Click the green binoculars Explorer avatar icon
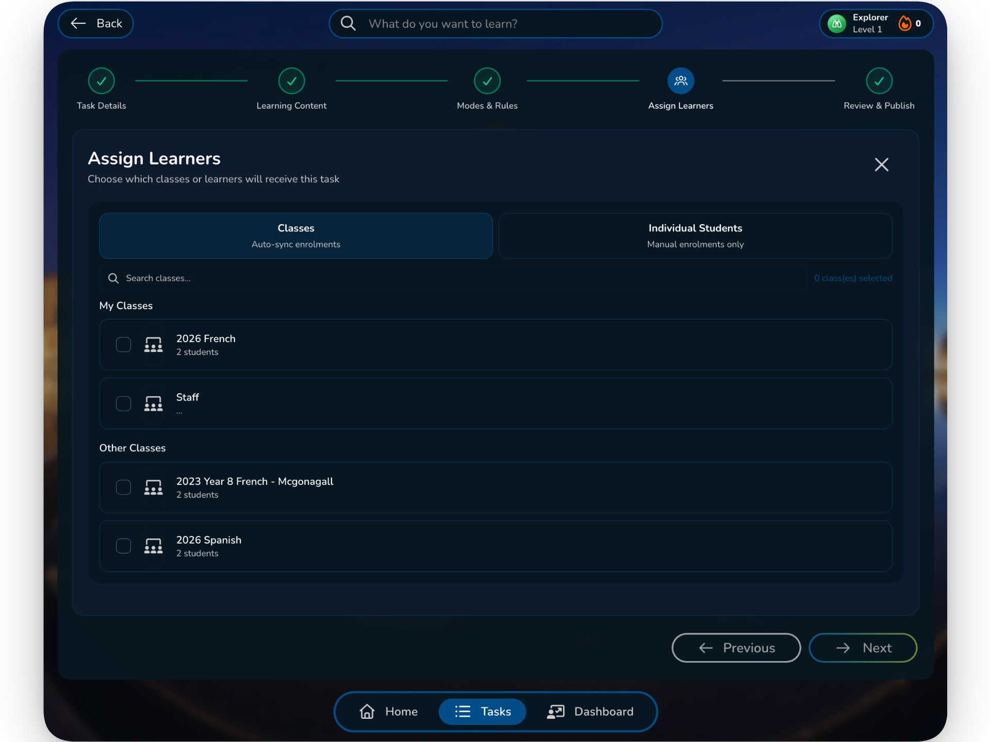990x742 pixels. coord(837,24)
